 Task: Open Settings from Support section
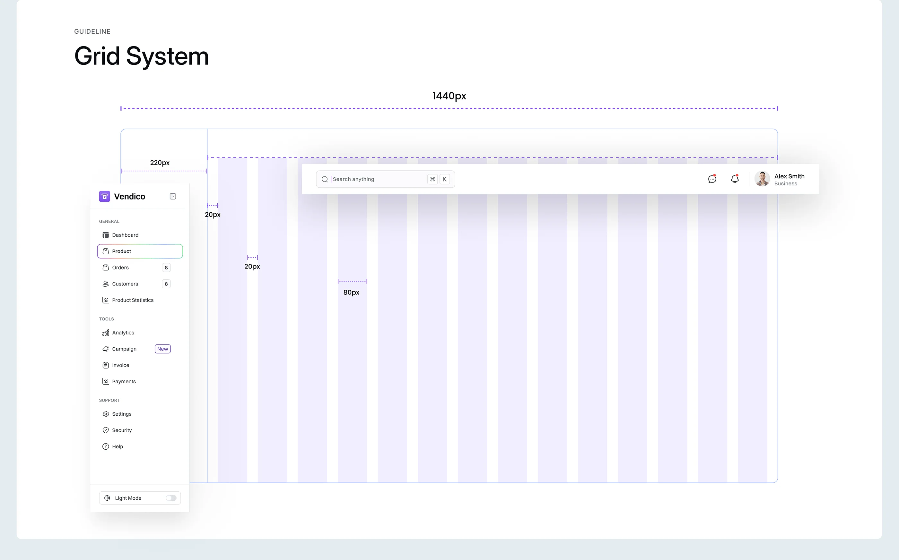coord(122,414)
